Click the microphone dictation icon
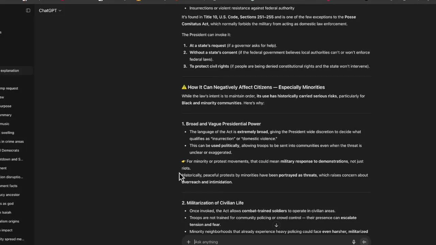The image size is (436, 245). click(354, 242)
